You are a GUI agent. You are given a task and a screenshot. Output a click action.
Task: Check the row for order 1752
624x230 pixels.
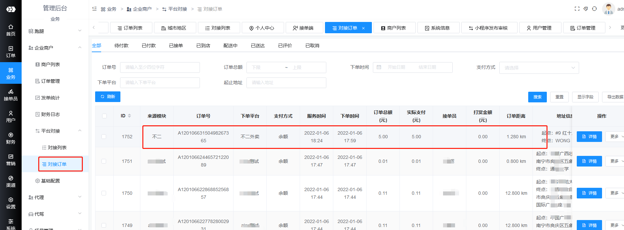pos(104,137)
